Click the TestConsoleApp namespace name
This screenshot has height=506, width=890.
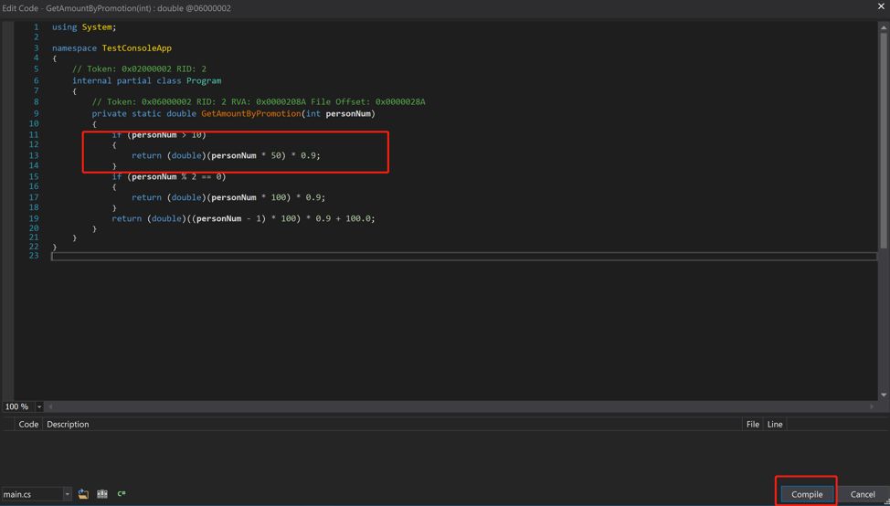point(136,47)
